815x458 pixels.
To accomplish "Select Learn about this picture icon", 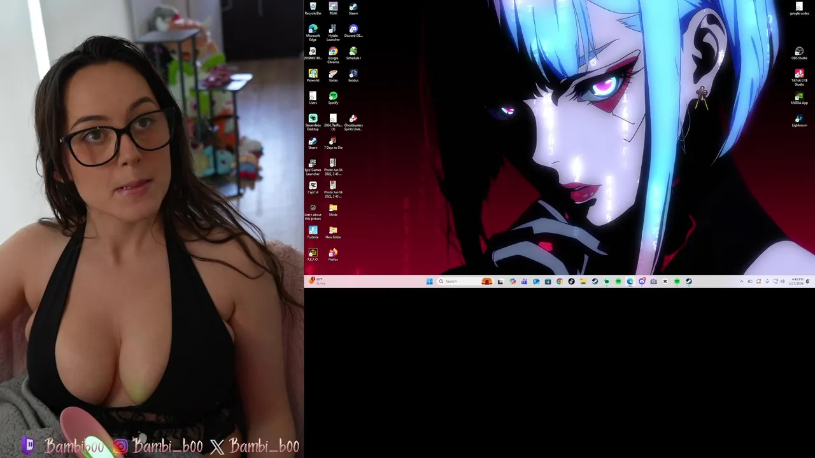I will (313, 212).
